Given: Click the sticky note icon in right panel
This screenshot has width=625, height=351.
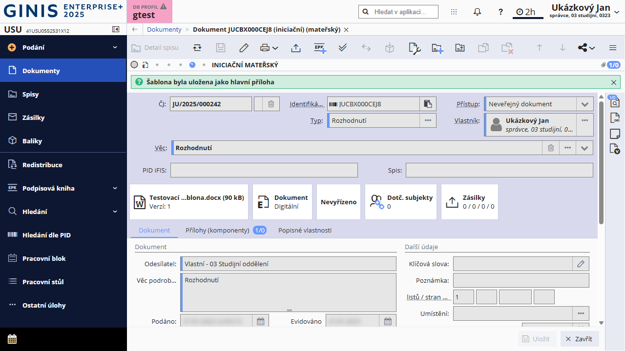Looking at the screenshot, I should [x=615, y=134].
